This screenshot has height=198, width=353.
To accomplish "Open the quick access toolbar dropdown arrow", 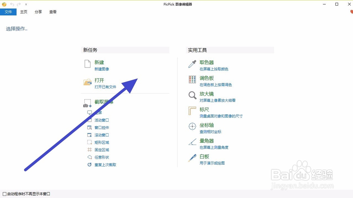I will click(26, 4).
